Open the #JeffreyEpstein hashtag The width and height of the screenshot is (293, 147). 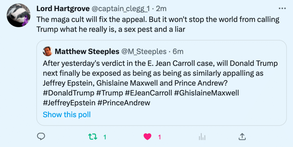[x=69, y=103]
